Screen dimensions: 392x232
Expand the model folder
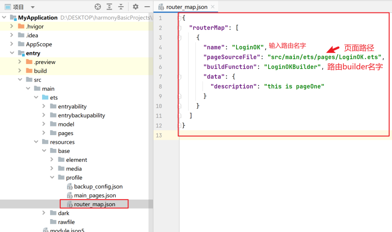coord(44,124)
